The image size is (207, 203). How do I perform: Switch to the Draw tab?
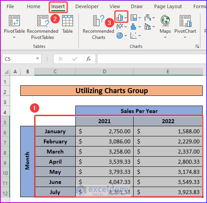[x=137, y=6]
